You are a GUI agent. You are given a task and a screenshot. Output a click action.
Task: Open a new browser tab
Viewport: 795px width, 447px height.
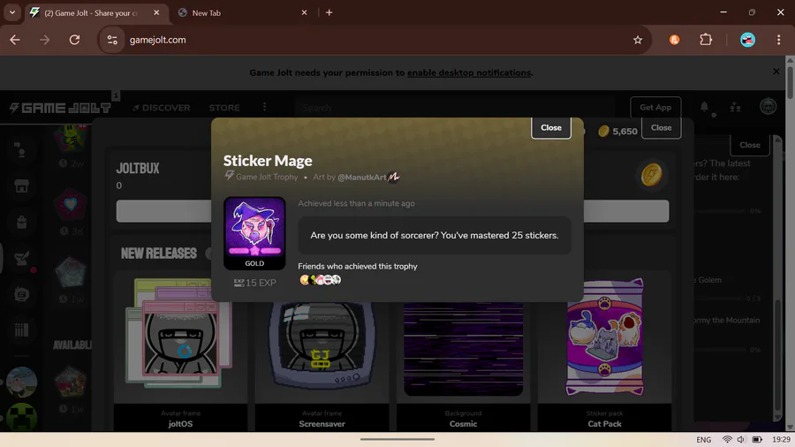(x=329, y=12)
